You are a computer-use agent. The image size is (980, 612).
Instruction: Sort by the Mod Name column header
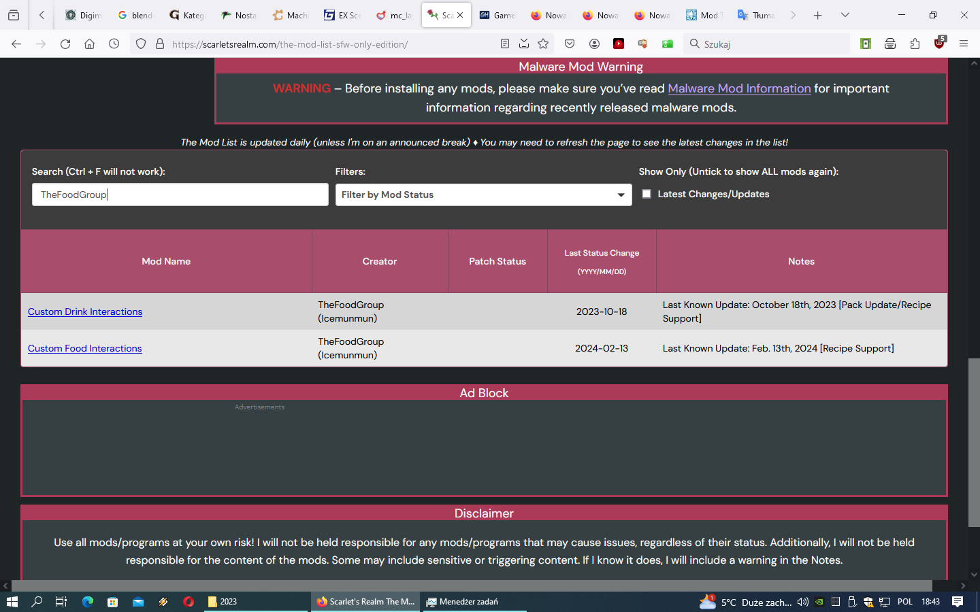pos(166,261)
